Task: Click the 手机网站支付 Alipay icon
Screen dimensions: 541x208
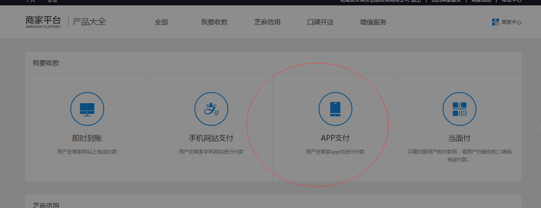Action: pos(211,109)
